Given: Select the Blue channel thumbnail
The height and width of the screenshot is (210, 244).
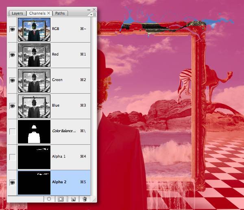Looking at the screenshot, I should 34,106.
